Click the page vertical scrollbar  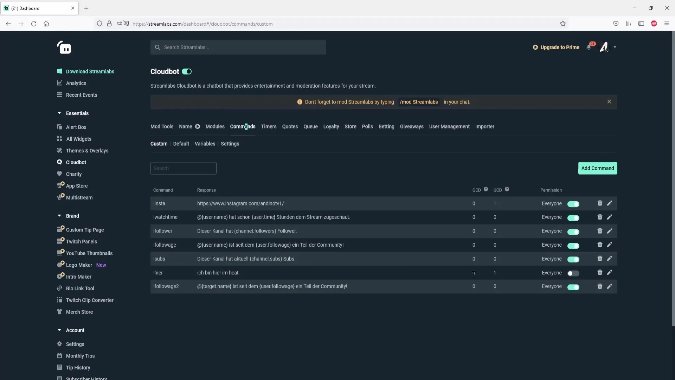click(x=673, y=179)
